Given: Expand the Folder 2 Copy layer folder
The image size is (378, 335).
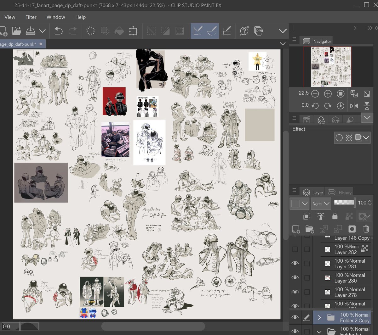Looking at the screenshot, I should pos(319,317).
